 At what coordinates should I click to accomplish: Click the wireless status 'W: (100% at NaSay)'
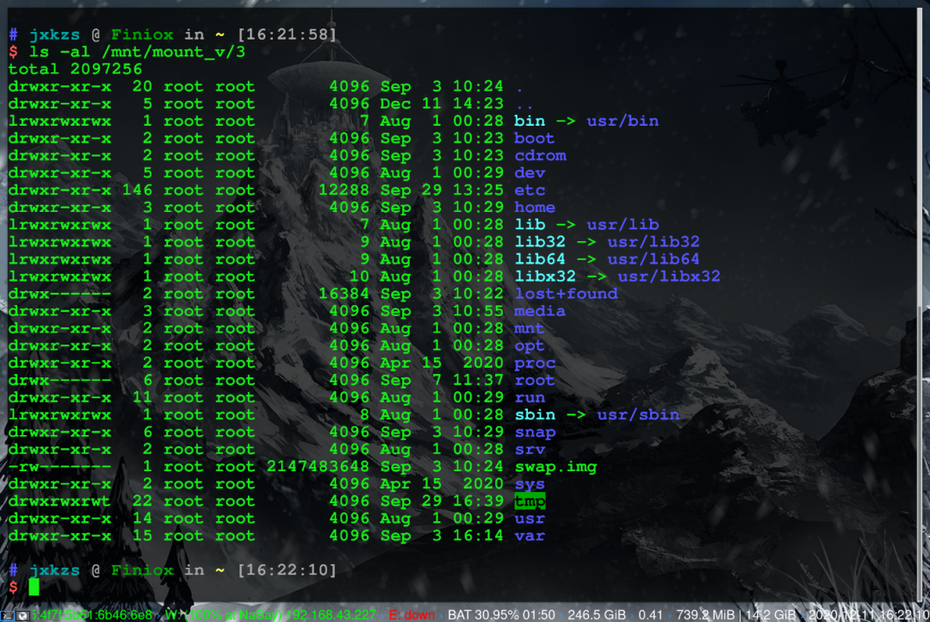coord(224,615)
